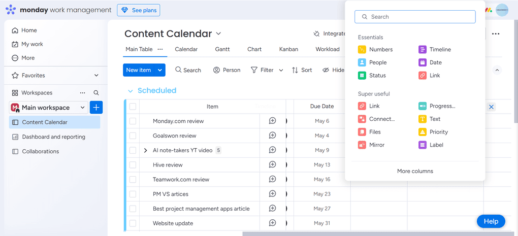Select the Status column type

372,75
